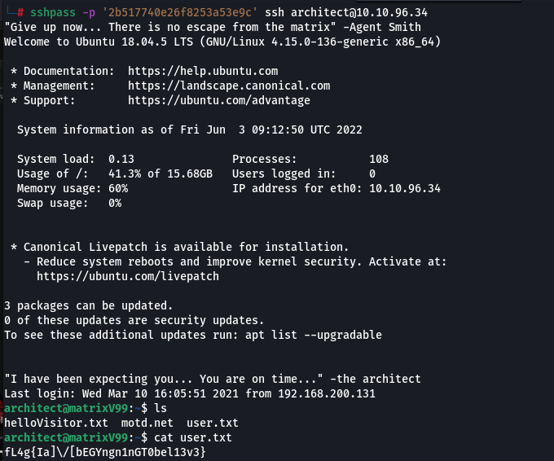This screenshot has width=554, height=461.
Task: Click the flag text on the last line
Action: click(104, 452)
